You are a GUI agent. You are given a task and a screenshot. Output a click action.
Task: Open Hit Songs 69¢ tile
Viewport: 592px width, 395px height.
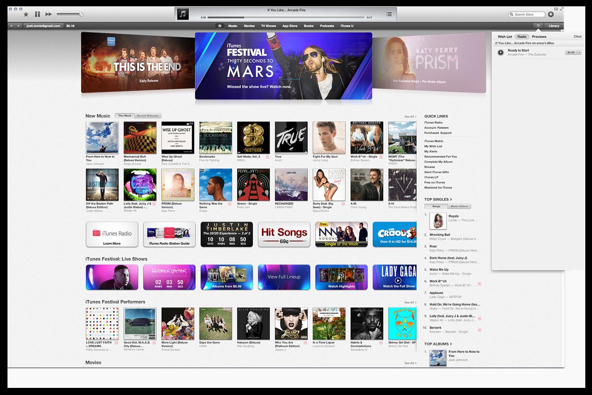point(284,234)
